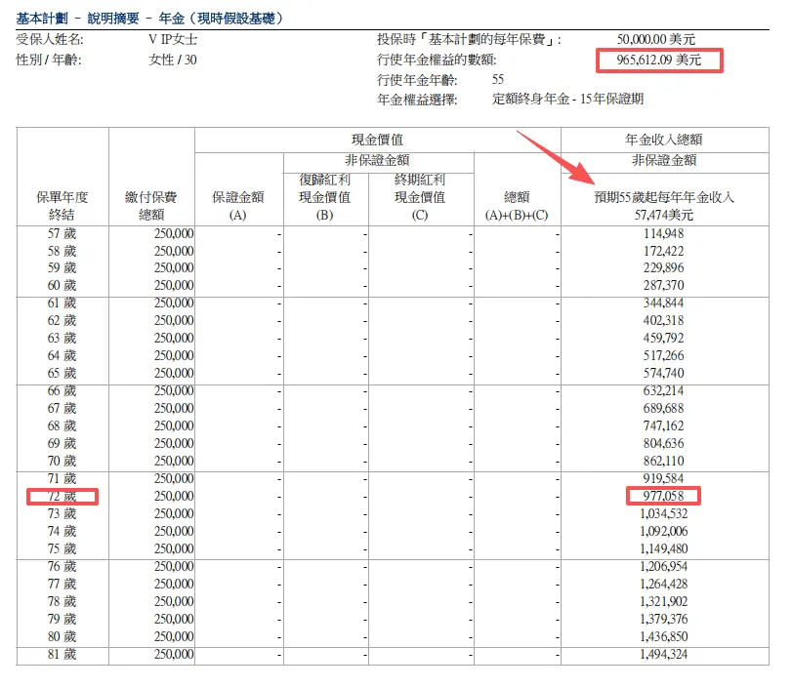792x688 pixels.
Task: Select the age cell 71 歲
Action: point(63,478)
